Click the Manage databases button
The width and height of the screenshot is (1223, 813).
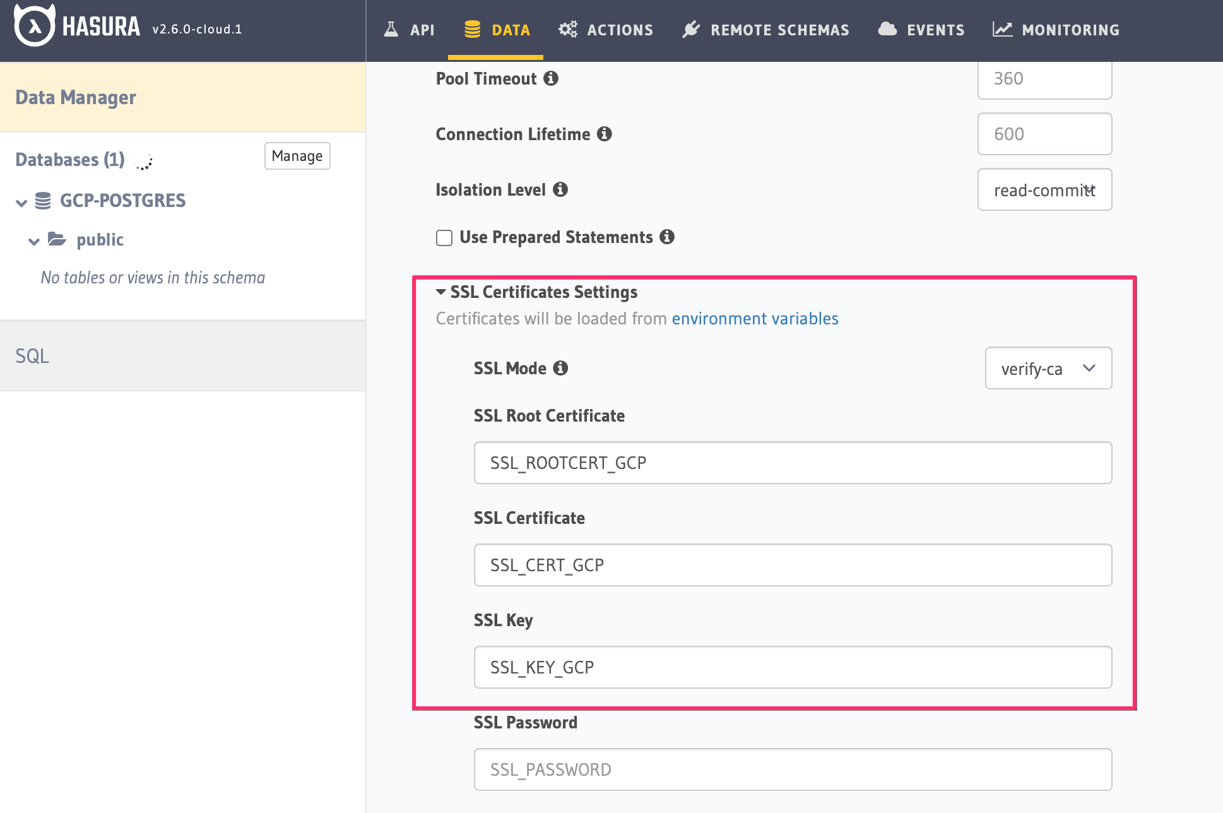[x=297, y=156]
